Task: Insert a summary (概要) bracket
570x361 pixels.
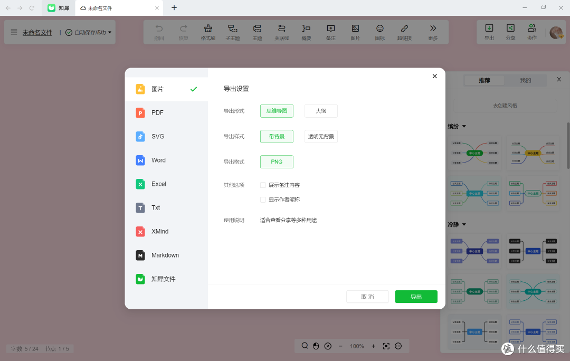Action: [x=306, y=32]
